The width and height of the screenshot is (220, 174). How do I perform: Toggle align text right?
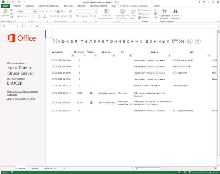click(x=58, y=16)
